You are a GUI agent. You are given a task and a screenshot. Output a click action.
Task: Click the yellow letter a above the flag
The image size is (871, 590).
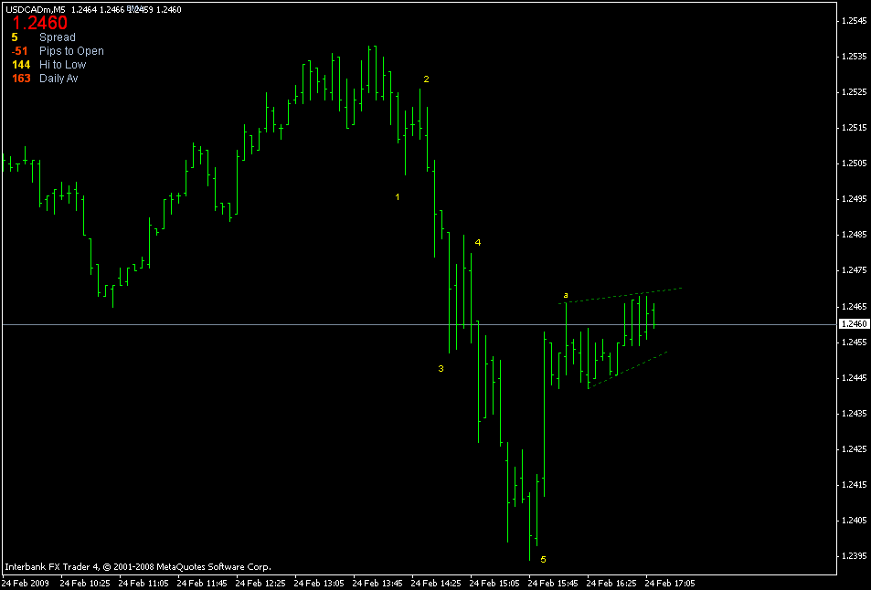(565, 294)
